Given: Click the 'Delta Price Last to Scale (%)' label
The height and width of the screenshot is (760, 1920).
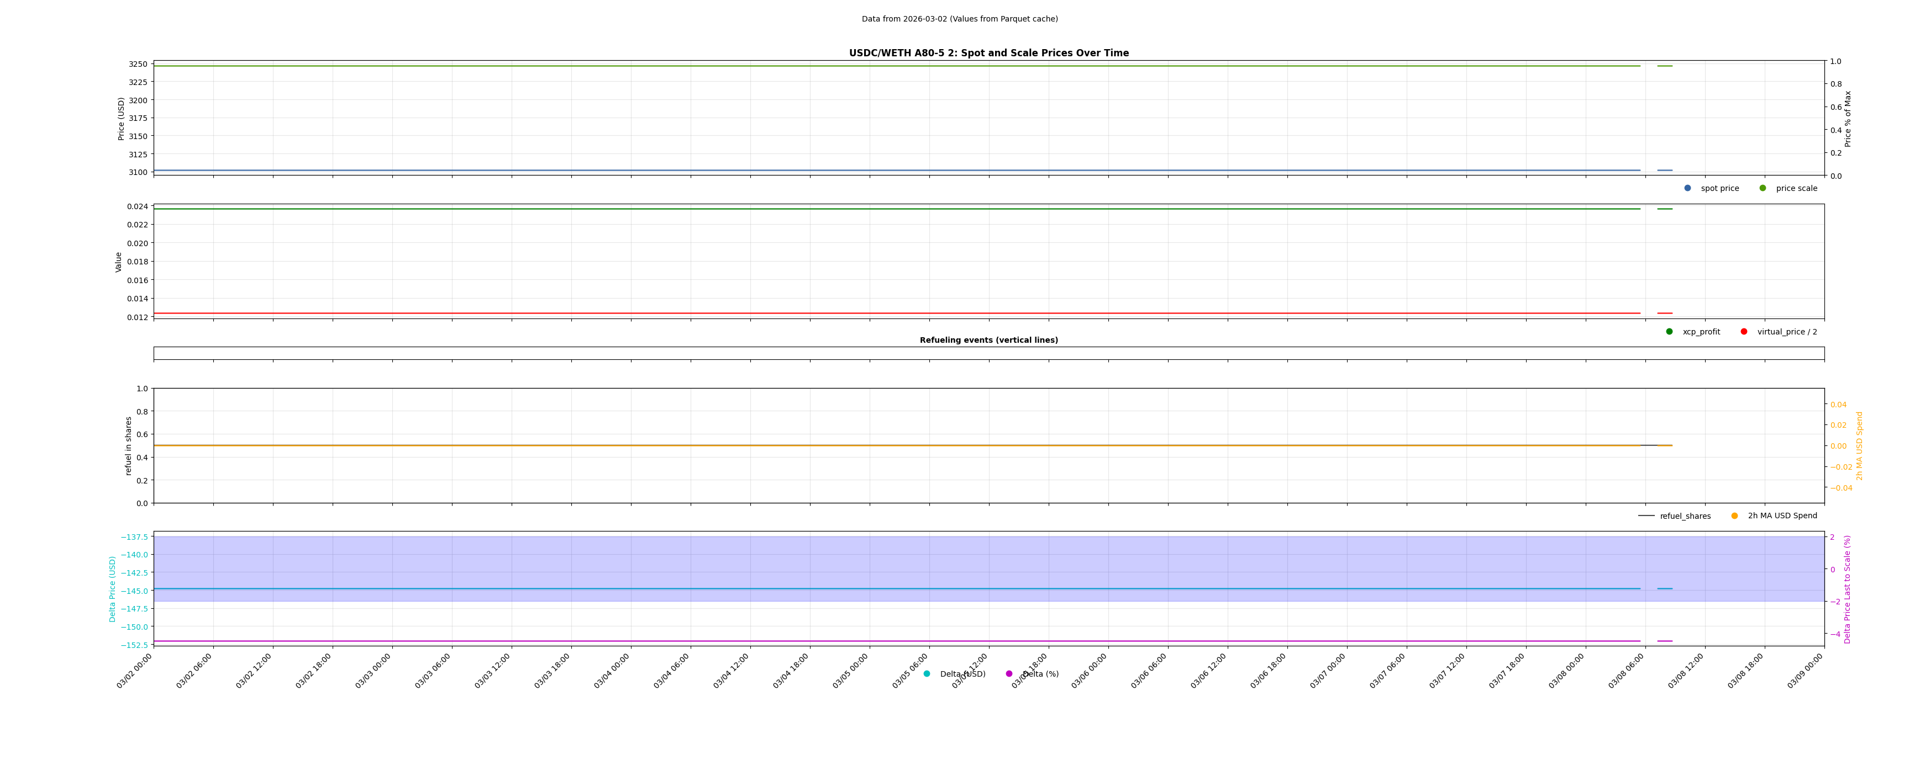Looking at the screenshot, I should [1847, 589].
